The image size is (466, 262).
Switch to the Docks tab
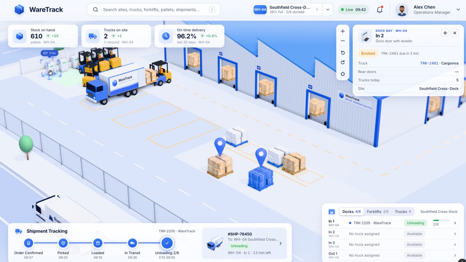click(351, 212)
